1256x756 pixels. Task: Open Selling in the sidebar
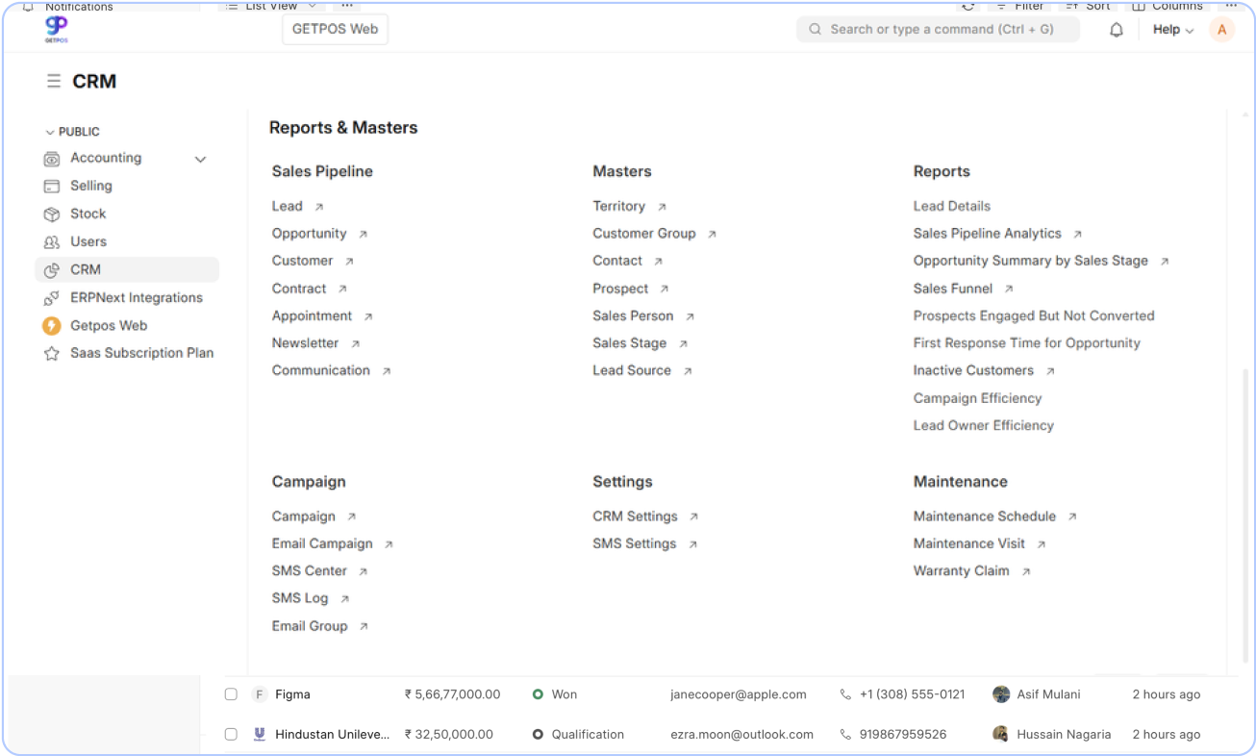click(90, 186)
